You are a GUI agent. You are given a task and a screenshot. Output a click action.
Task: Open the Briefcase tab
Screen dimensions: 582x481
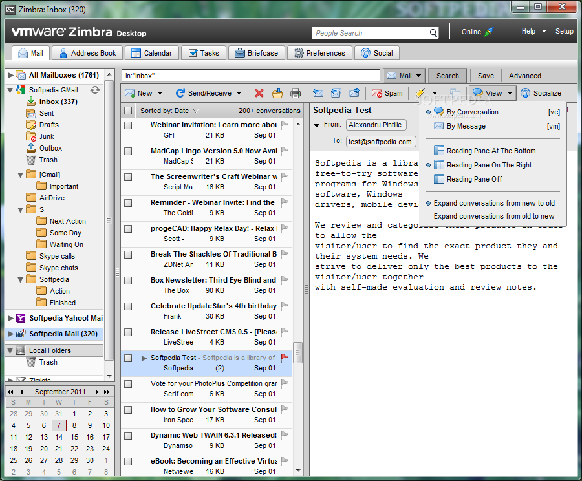[x=257, y=53]
